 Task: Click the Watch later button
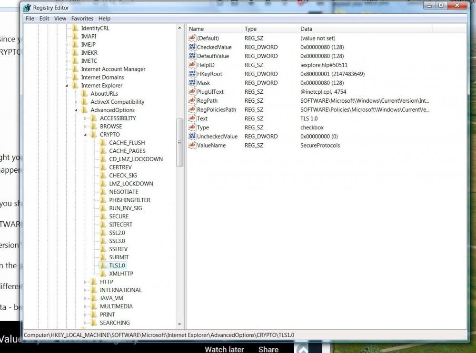[x=224, y=349]
